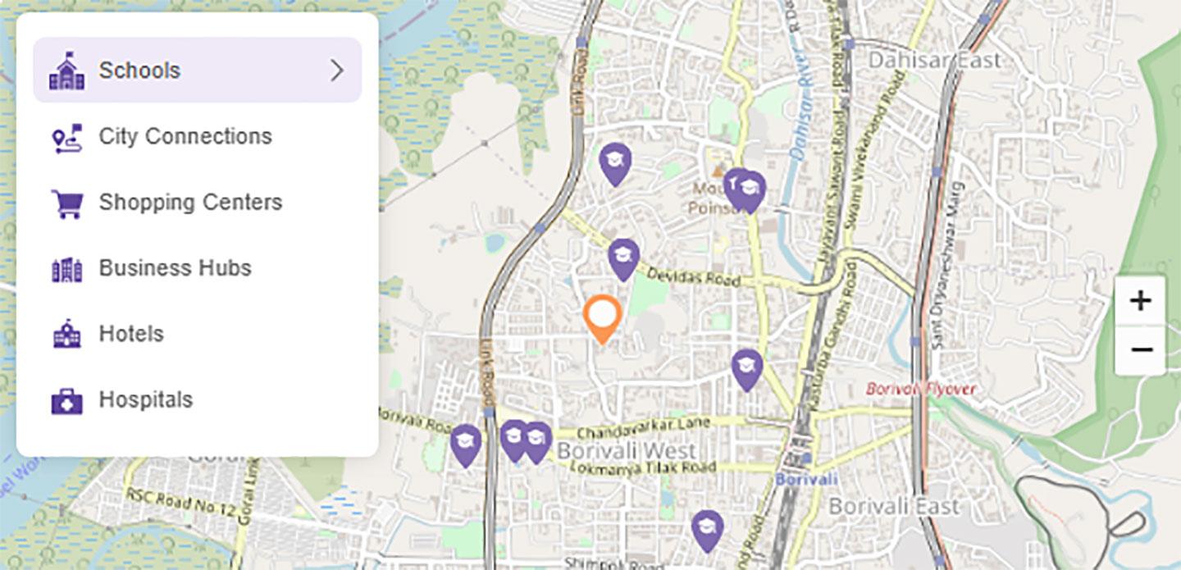
Task: Click the northernmost school marker by Link Road
Action: (x=615, y=164)
